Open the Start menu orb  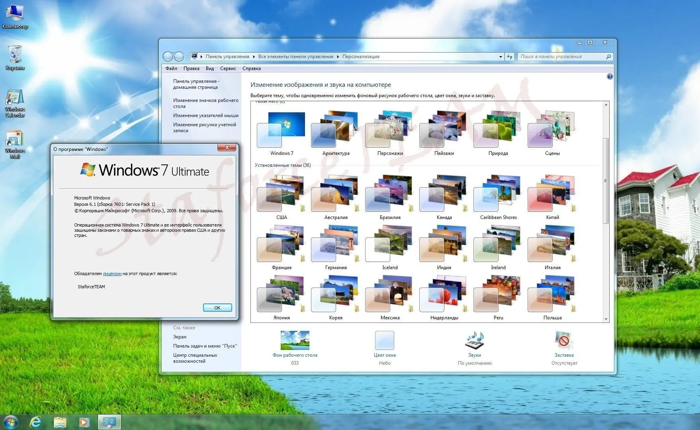11,421
